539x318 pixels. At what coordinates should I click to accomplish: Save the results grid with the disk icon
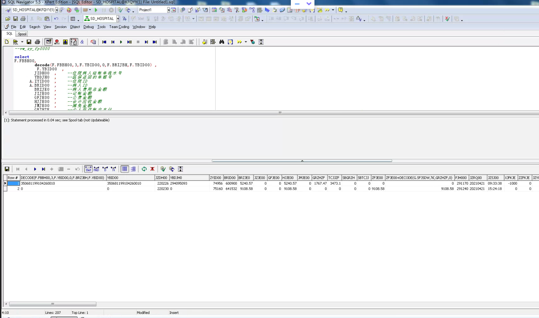click(x=7, y=169)
